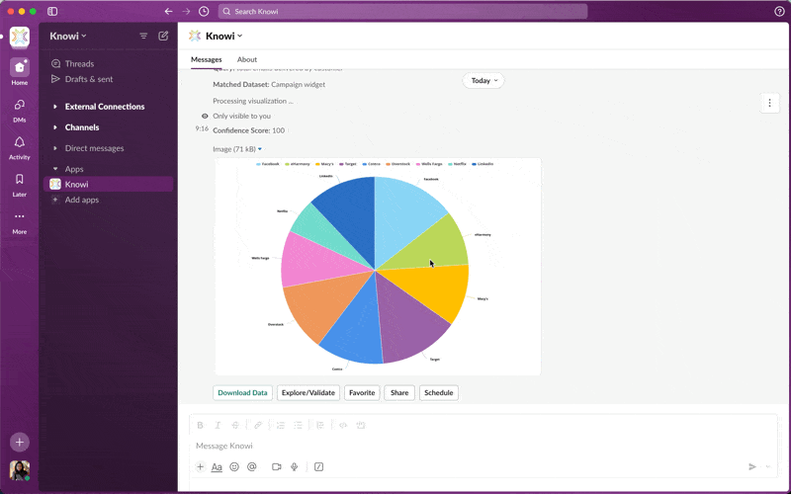Viewport: 791px width, 494px height.
Task: Switch to the About tab
Action: tap(246, 59)
